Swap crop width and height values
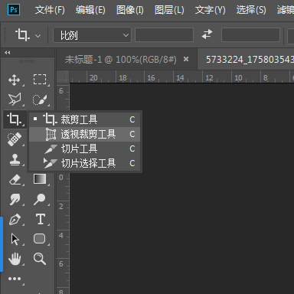Viewport: 294px width, 294px height. pos(207,34)
